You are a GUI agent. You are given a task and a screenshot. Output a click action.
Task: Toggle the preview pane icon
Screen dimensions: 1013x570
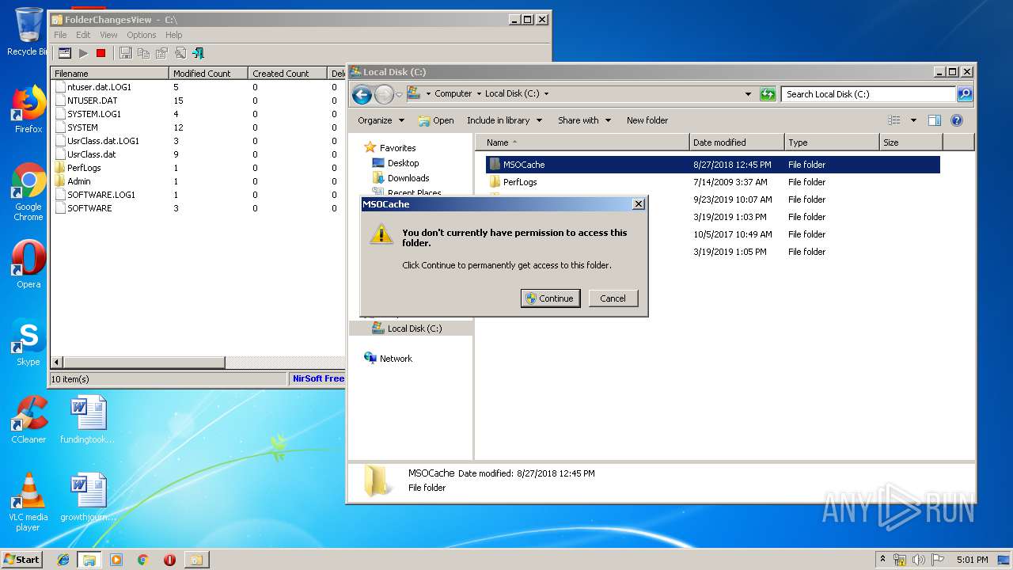935,120
